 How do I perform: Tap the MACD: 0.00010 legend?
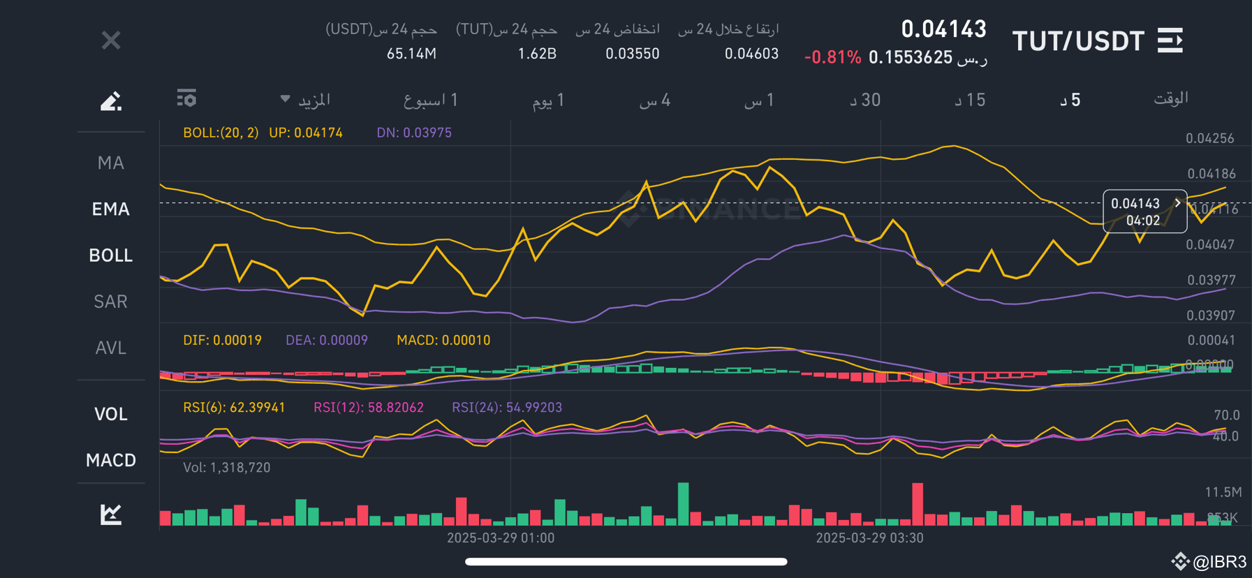point(443,340)
